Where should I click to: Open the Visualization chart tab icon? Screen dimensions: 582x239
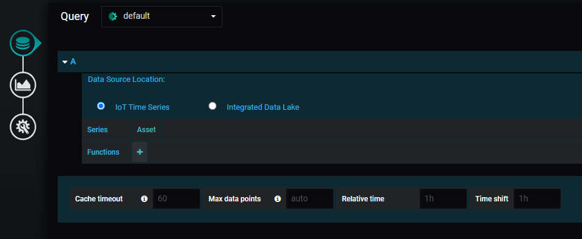pos(22,85)
